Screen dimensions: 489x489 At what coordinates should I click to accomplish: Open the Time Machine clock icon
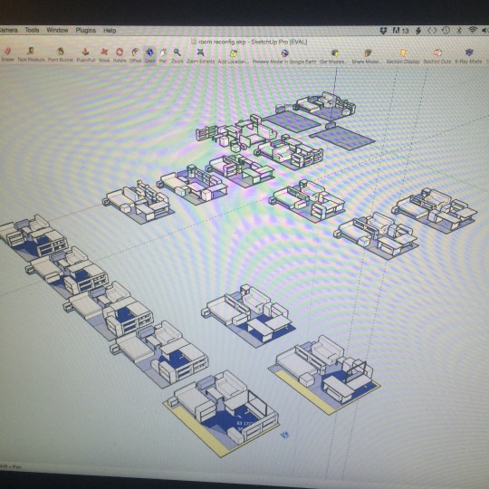click(446, 30)
